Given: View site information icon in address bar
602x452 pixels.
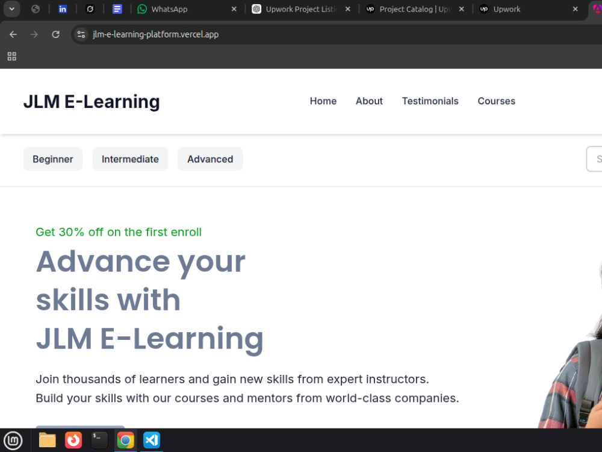Looking at the screenshot, I should tap(81, 34).
